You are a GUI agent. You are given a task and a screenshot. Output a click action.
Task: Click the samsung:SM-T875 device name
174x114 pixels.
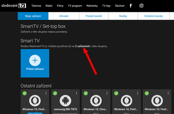tap(65, 109)
